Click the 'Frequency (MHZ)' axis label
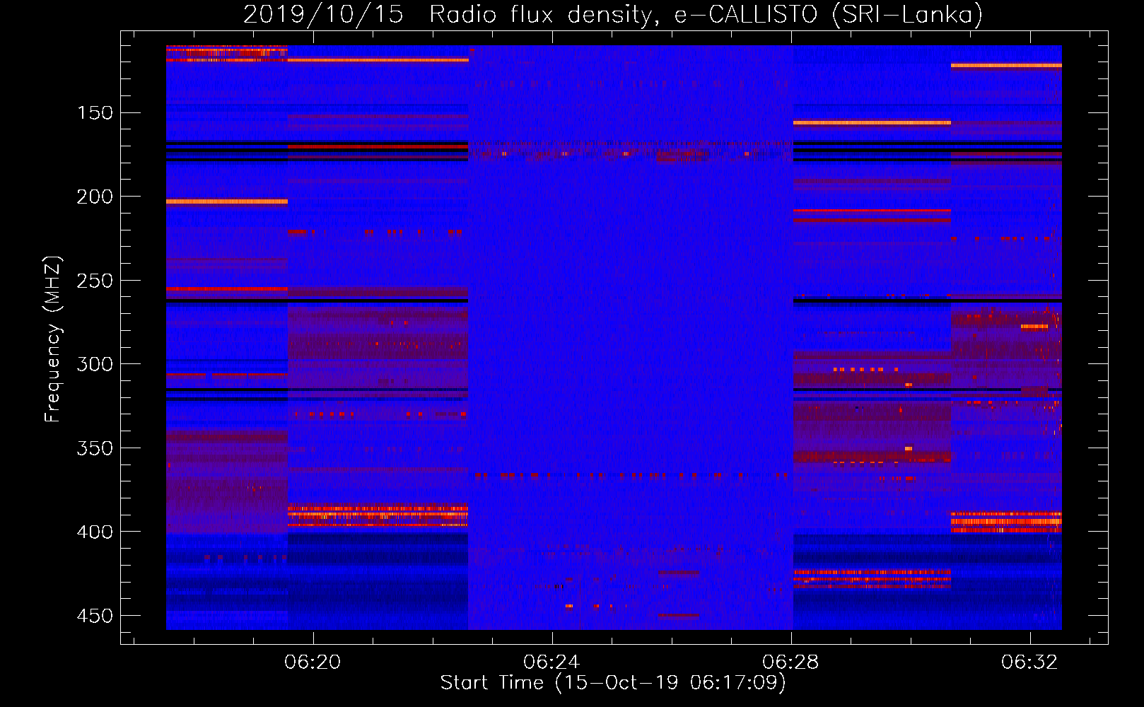Image resolution: width=1144 pixels, height=707 pixels. (53, 339)
